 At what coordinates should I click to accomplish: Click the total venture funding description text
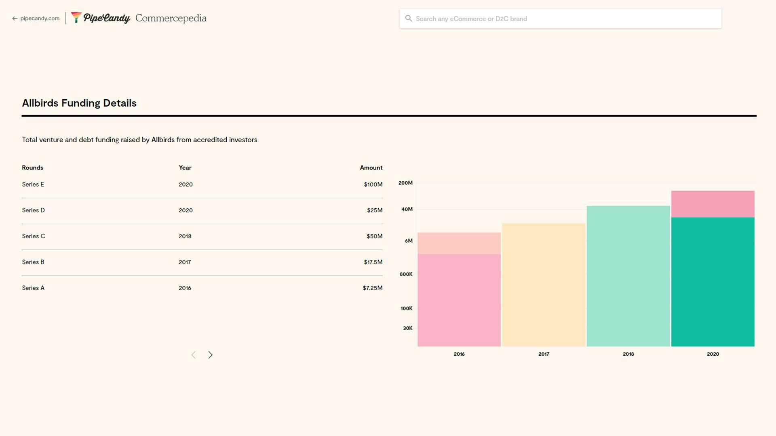139,140
